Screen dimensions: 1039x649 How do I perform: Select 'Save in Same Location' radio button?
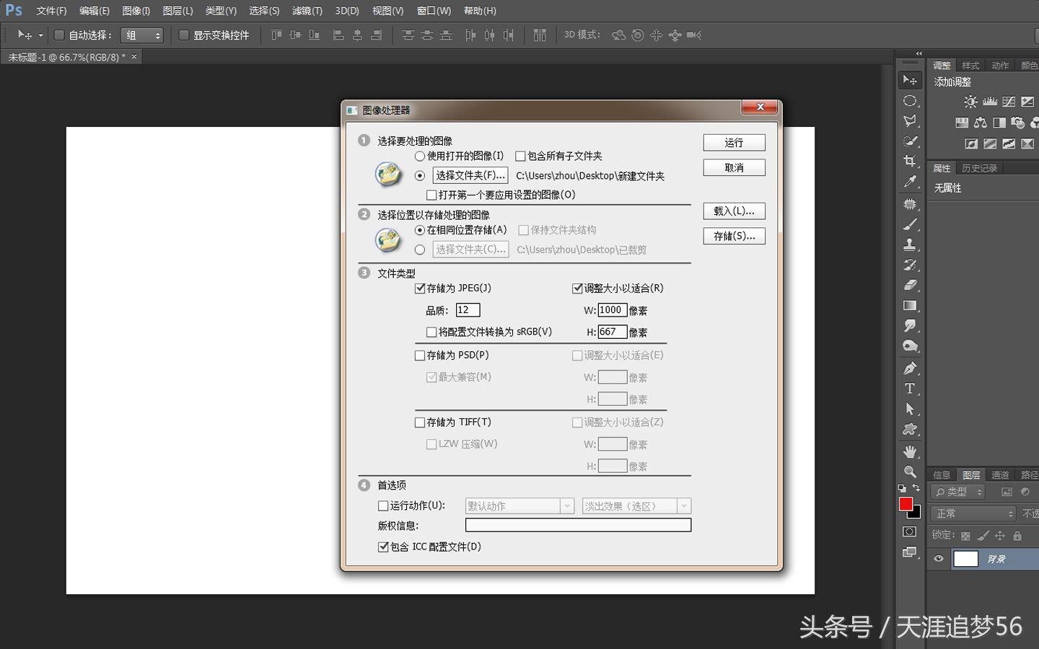point(420,230)
